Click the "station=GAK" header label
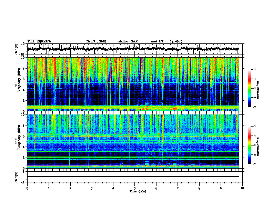The height and width of the screenshot is (211, 273). [x=128, y=41]
